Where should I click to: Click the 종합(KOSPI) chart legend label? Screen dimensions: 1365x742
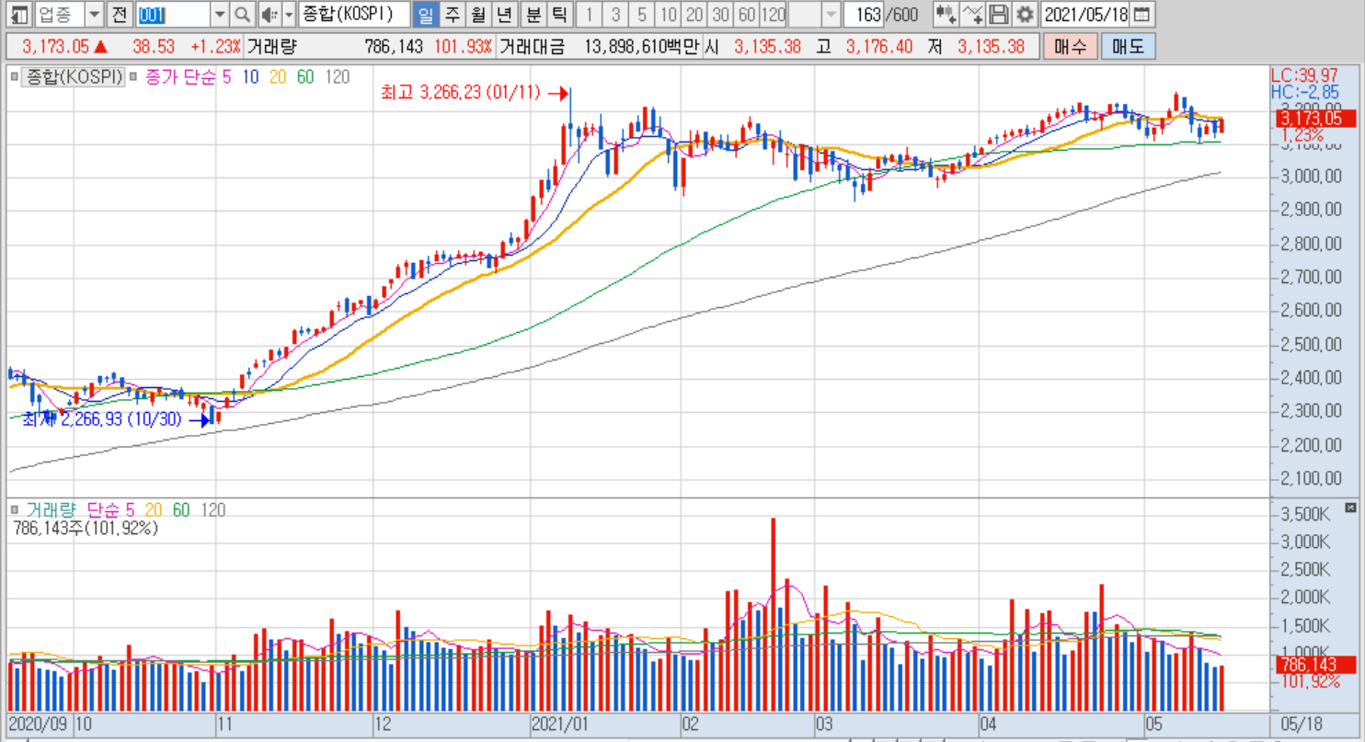(74, 77)
